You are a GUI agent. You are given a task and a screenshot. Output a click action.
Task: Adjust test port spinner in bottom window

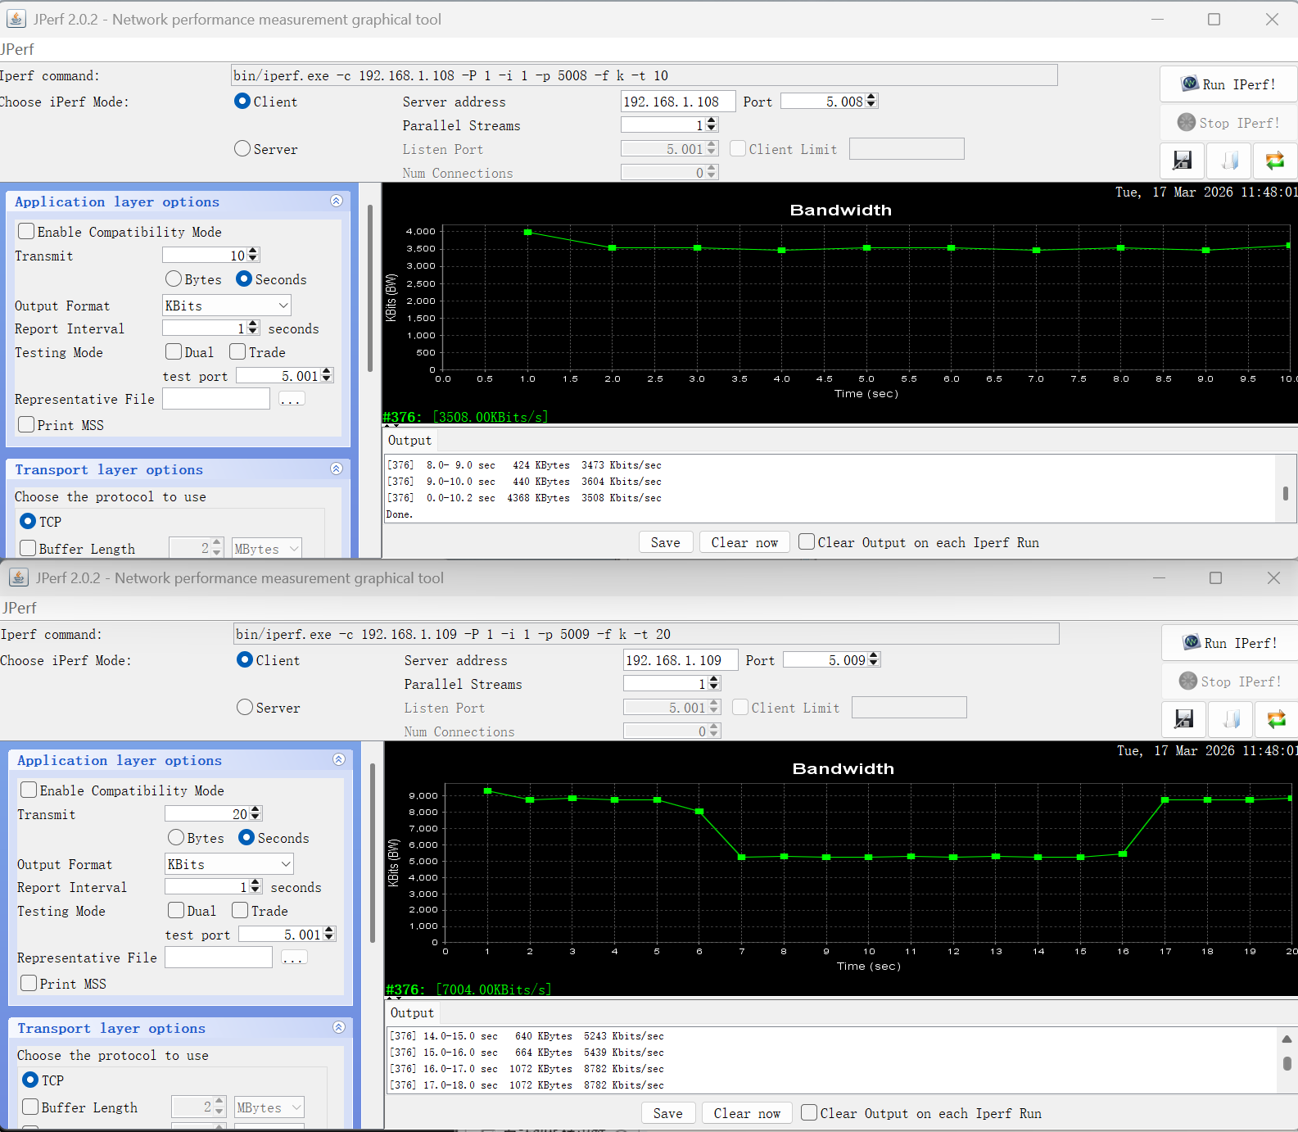(x=329, y=935)
